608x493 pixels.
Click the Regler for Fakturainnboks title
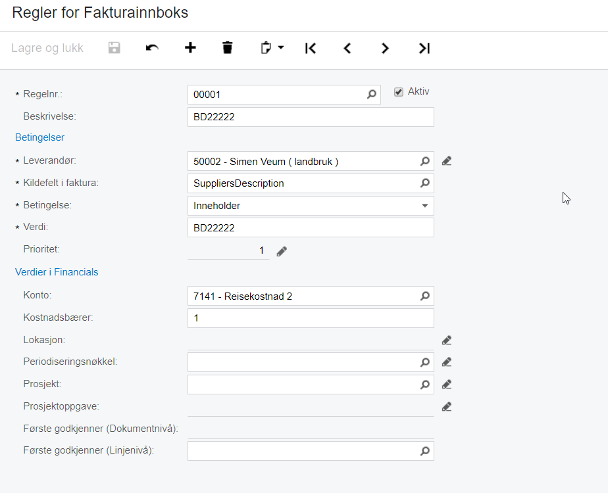pyautogui.click(x=100, y=12)
